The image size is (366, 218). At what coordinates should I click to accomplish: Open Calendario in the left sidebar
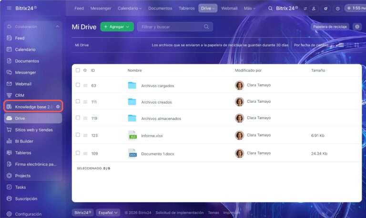(33, 50)
